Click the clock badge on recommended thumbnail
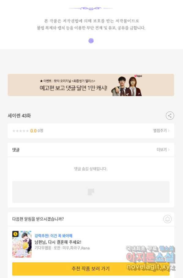 click(16, 234)
